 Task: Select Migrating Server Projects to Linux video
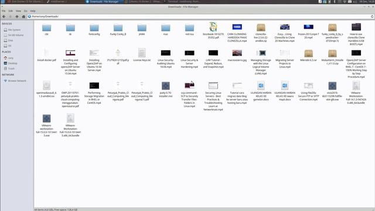(285, 59)
